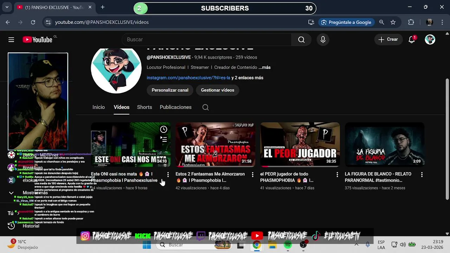This screenshot has width=450, height=253.
Task: Open Windows Start menu
Action: 147,245
